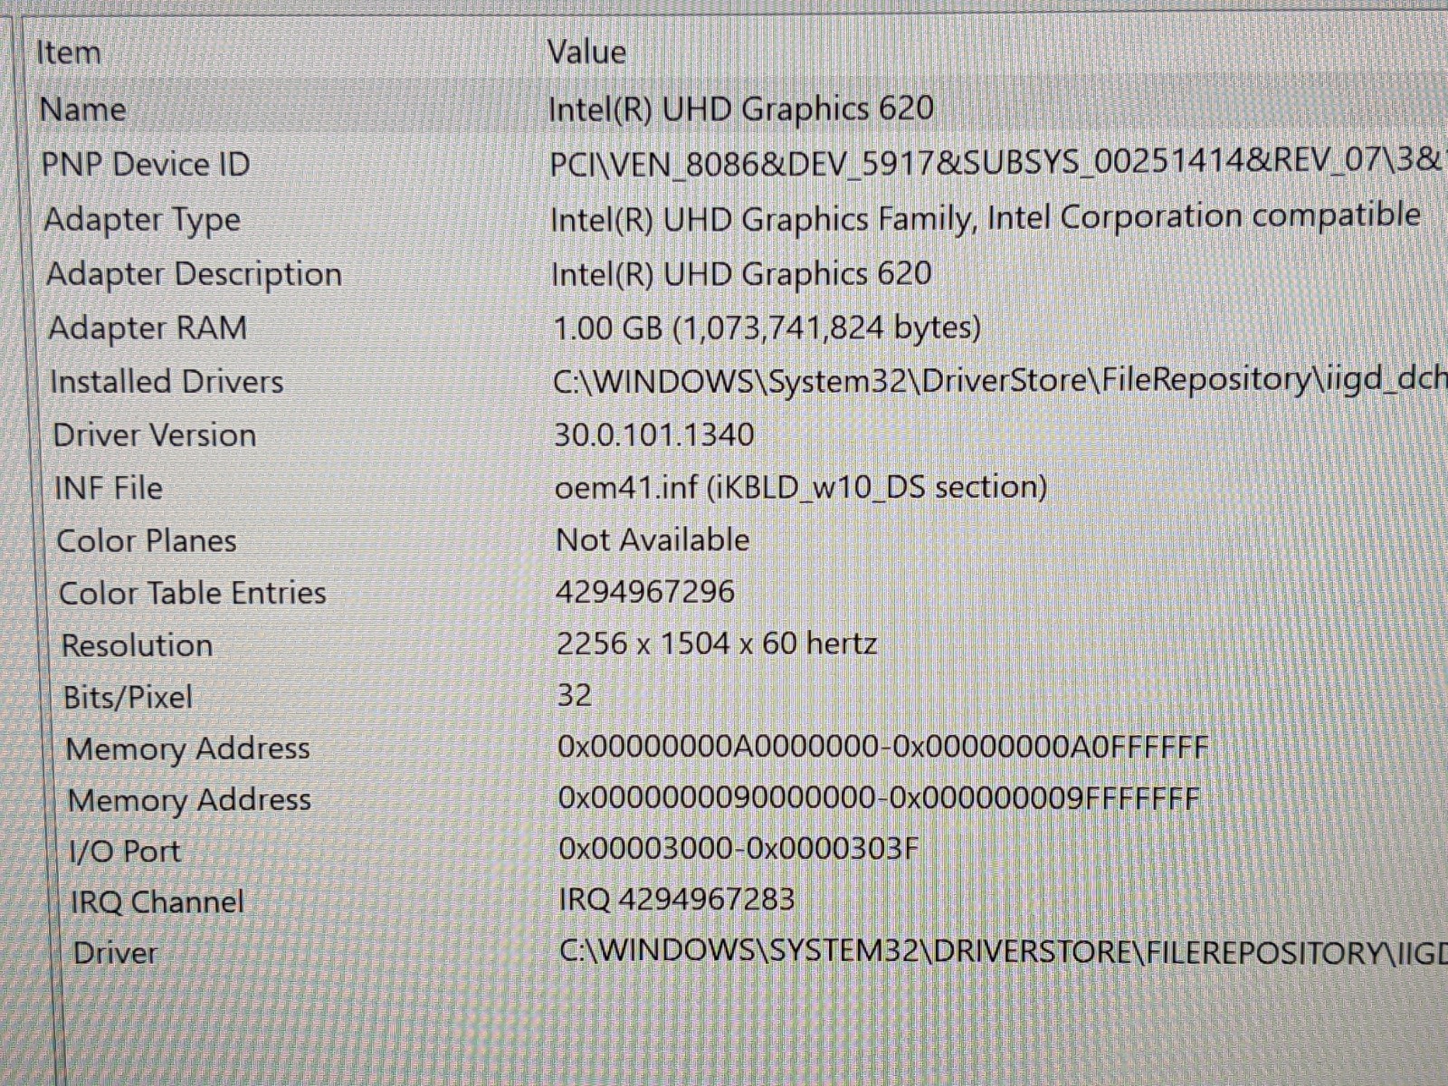Select the 'Adapter Description' row label
Screen dimensions: 1448x1086
[194, 274]
